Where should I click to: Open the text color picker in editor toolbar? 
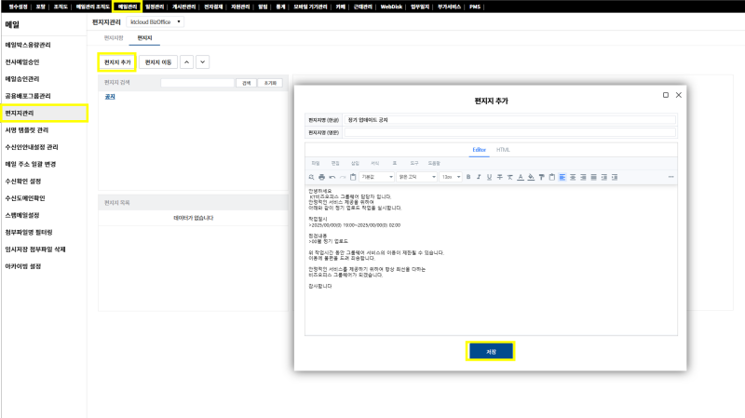point(519,177)
